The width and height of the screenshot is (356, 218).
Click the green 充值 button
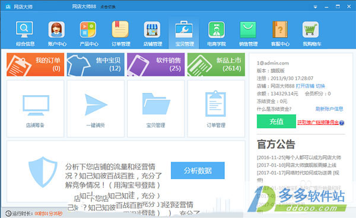click(276, 121)
